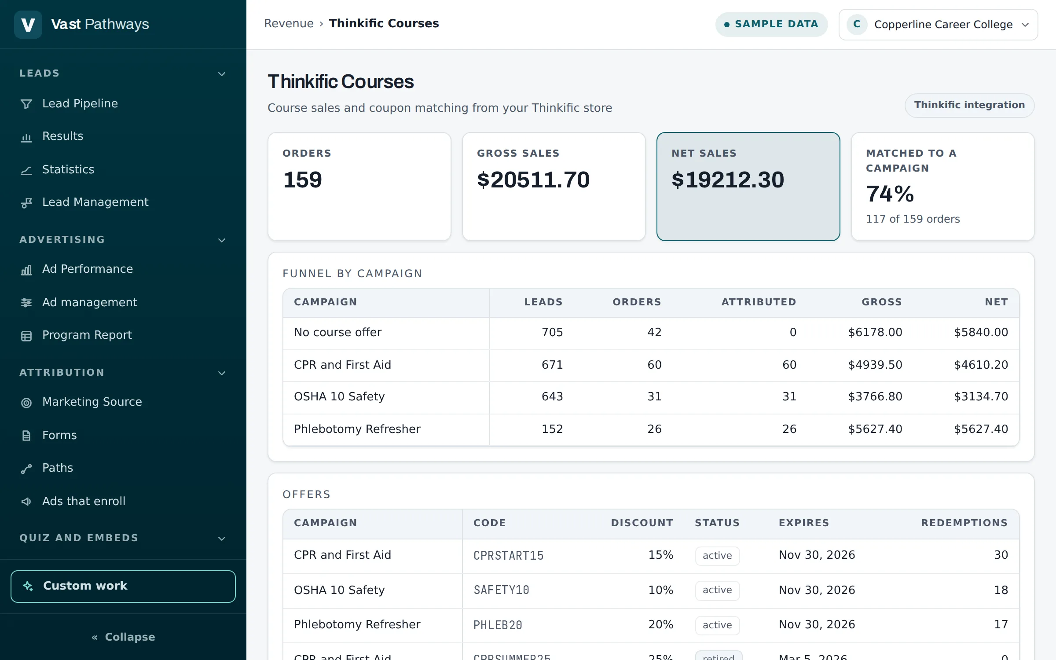1056x660 pixels.
Task: Collapse the sidebar
Action: tap(123, 637)
